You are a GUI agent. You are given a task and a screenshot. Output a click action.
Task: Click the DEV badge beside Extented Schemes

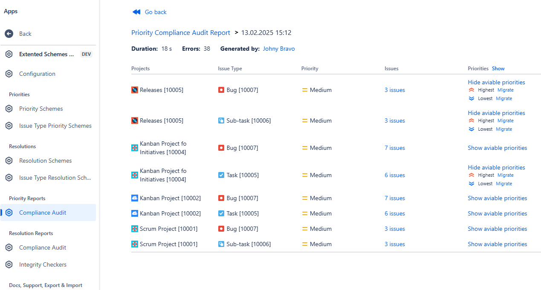[x=86, y=54]
